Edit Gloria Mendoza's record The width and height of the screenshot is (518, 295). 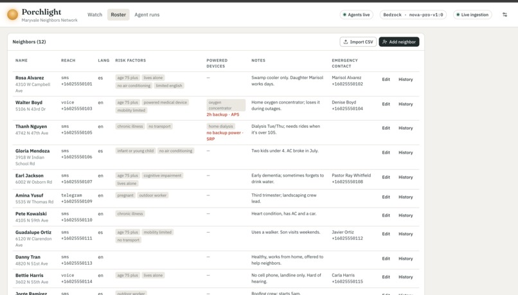tap(386, 152)
